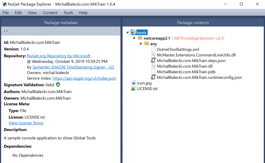Open the View menu
265x163 pixels.
coord(32,13)
